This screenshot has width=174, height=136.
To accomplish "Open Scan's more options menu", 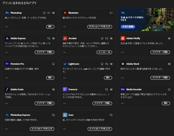I will [x=65, y=129].
